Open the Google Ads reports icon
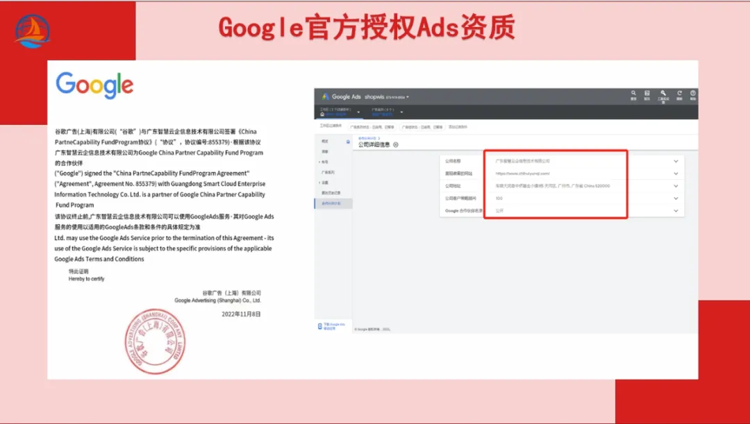This screenshot has height=424, width=750. click(x=647, y=93)
